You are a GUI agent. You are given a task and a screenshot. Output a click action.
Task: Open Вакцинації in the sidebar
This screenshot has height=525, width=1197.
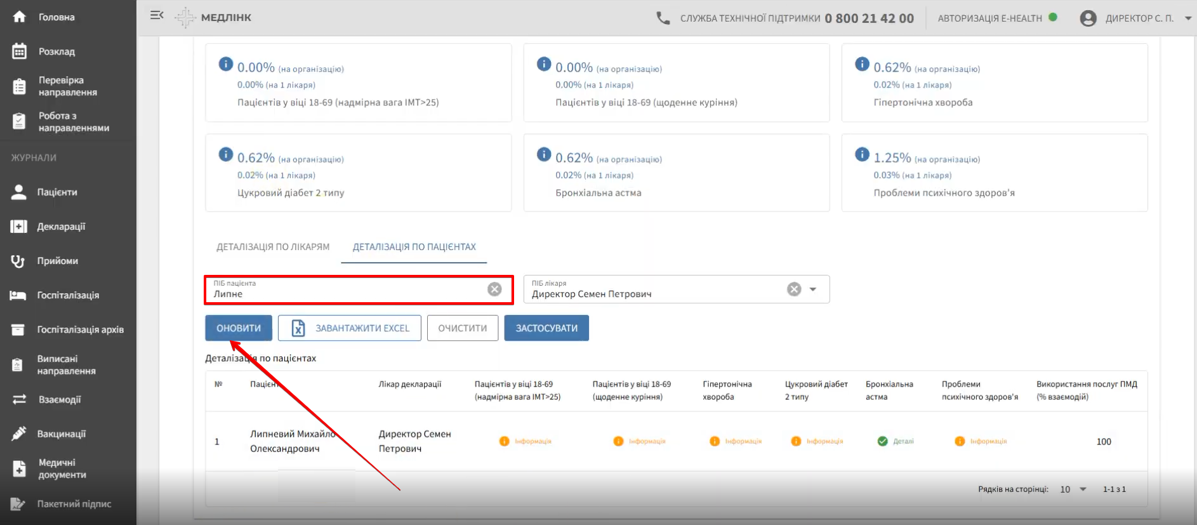click(62, 434)
